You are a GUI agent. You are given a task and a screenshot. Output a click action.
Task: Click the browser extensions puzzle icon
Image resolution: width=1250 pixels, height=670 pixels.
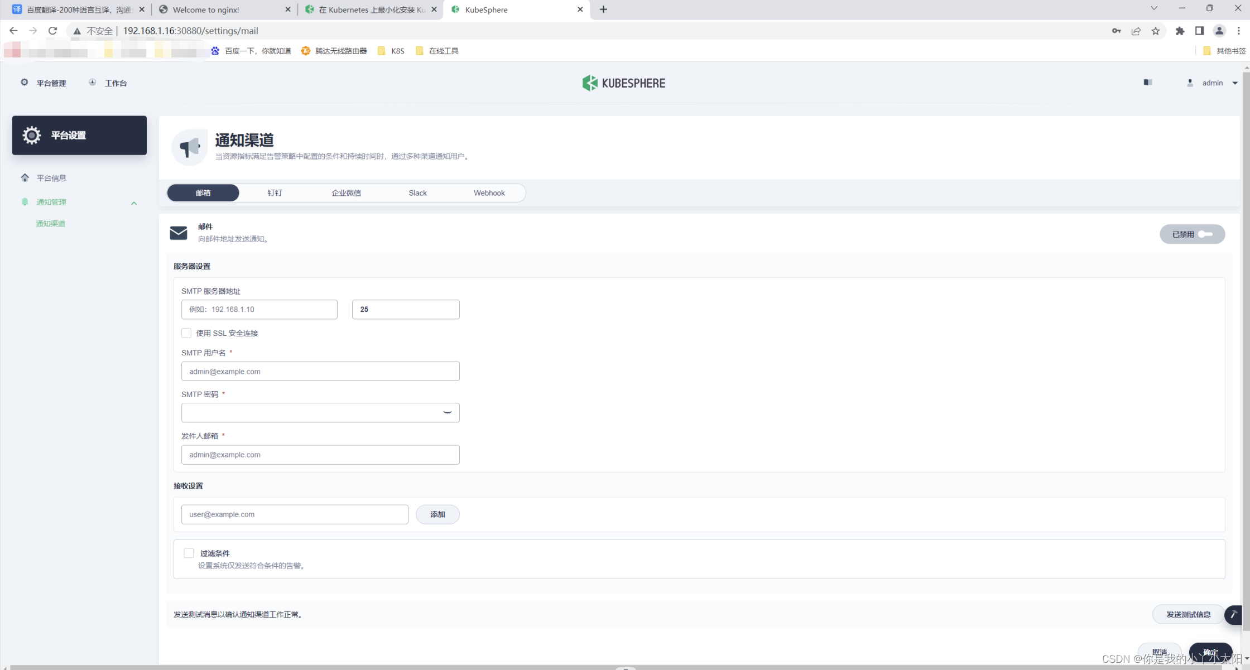tap(1179, 31)
